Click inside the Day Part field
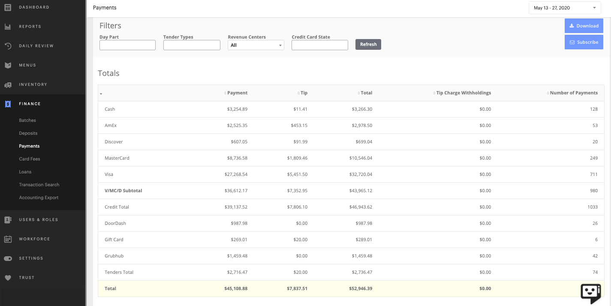This screenshot has width=611, height=306. (x=127, y=45)
